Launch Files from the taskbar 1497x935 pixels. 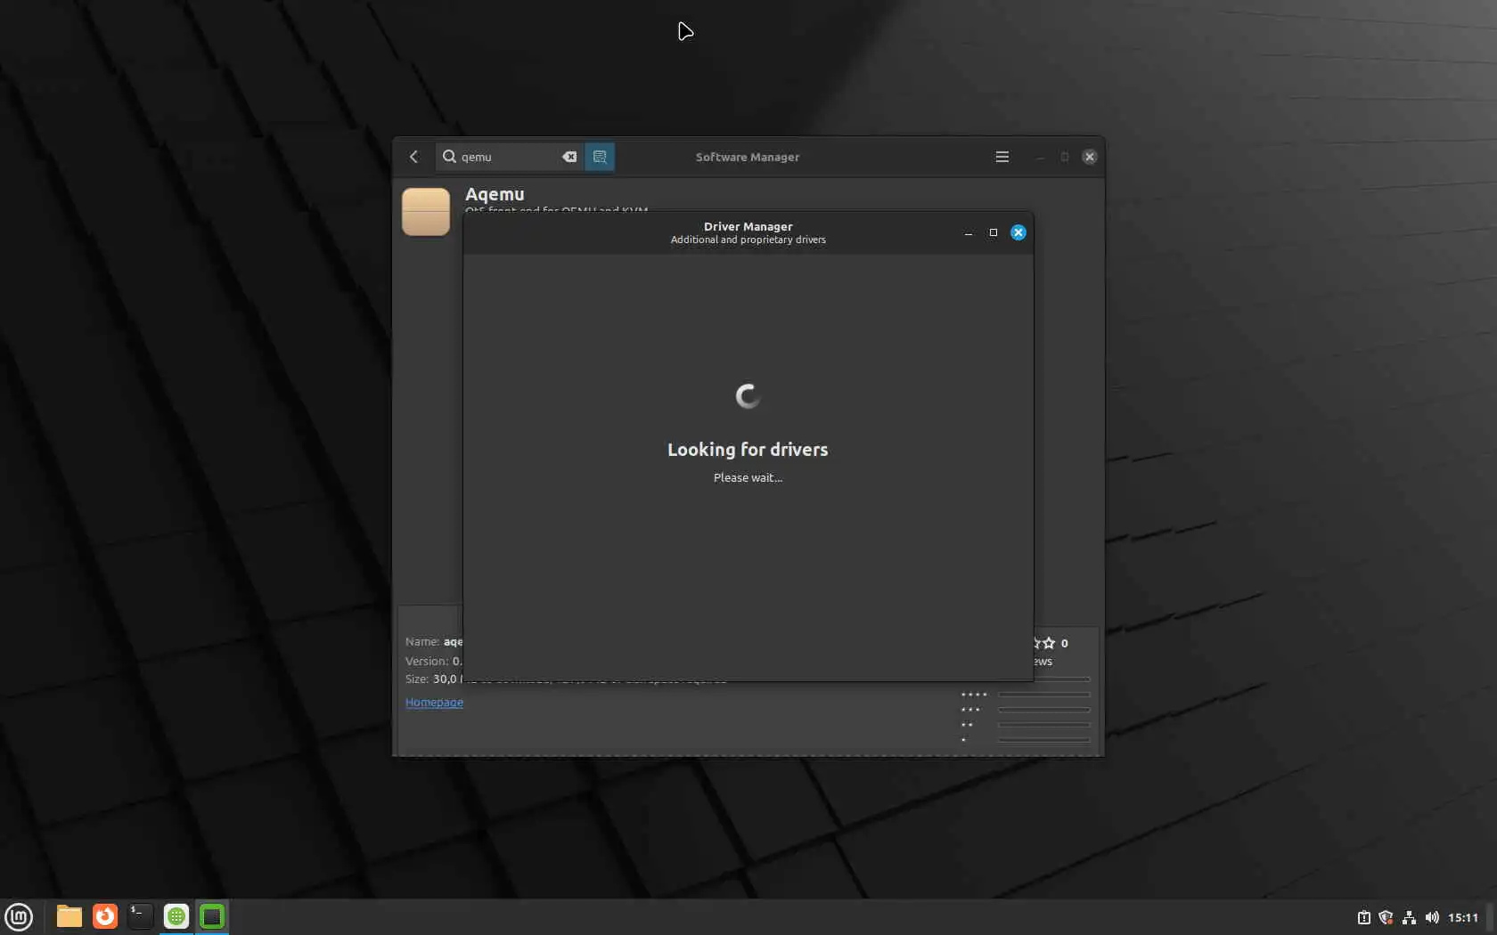pyautogui.click(x=70, y=916)
